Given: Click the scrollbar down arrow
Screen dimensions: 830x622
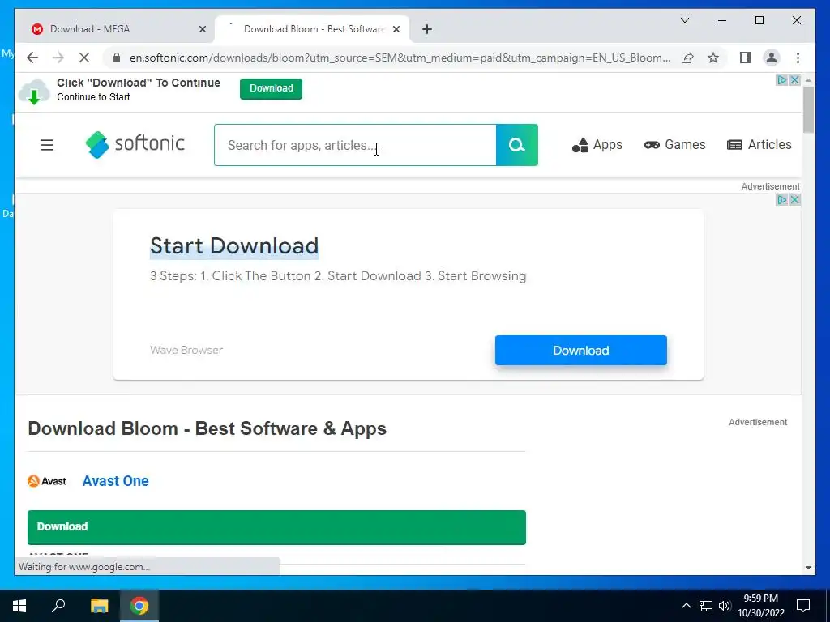Looking at the screenshot, I should 808,568.
